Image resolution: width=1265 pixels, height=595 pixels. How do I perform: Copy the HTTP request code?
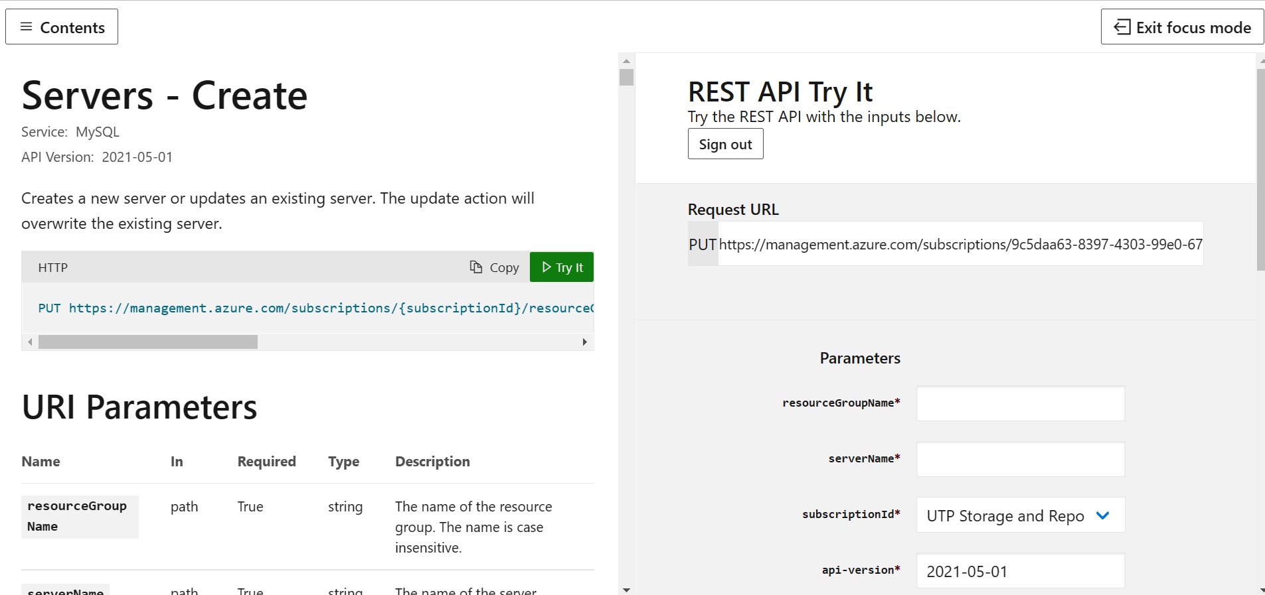click(x=495, y=267)
